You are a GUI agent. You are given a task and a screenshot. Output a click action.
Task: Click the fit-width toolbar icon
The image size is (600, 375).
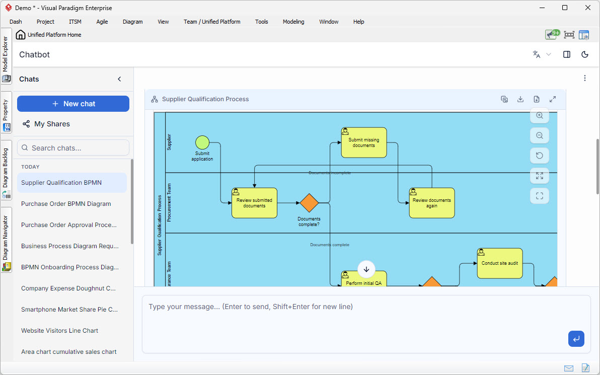pyautogui.click(x=569, y=35)
